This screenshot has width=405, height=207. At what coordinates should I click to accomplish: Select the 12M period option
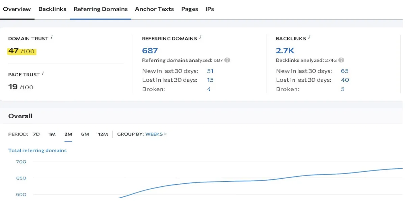coord(103,134)
